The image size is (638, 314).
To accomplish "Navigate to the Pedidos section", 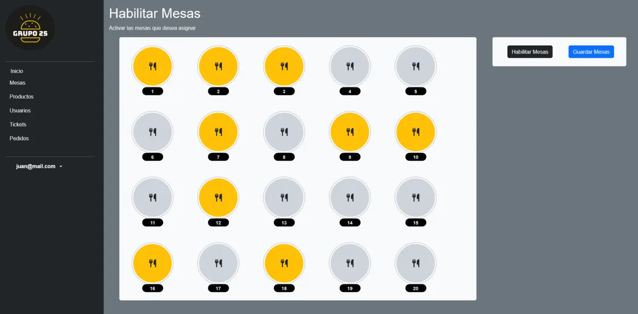I will (x=19, y=138).
